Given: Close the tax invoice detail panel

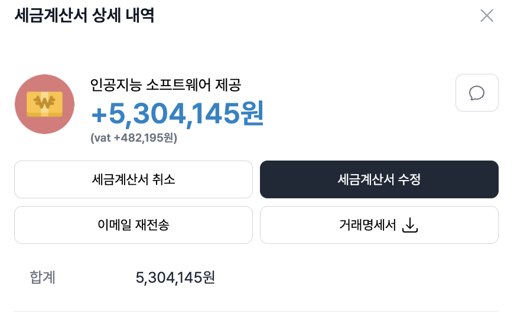Looking at the screenshot, I should (486, 16).
